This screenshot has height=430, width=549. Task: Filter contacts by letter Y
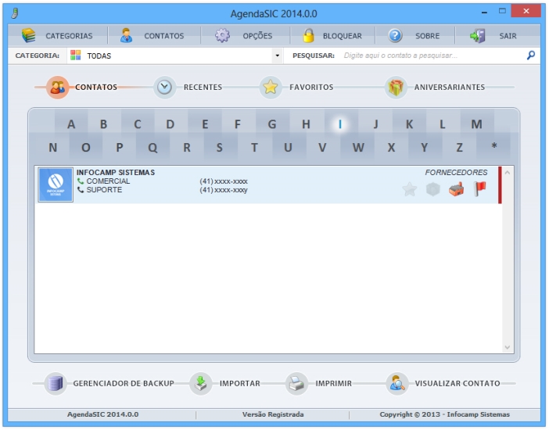pos(425,148)
